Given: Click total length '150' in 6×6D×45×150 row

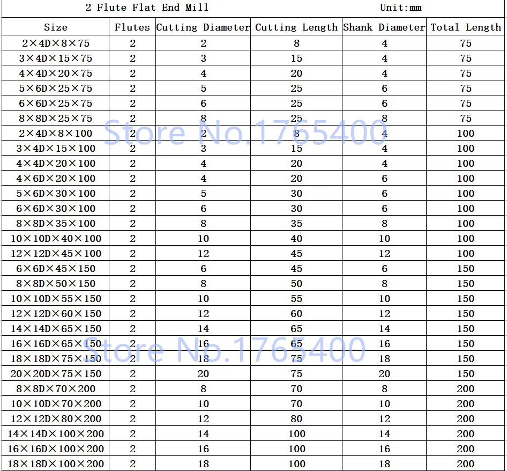Looking at the screenshot, I should tap(466, 269).
